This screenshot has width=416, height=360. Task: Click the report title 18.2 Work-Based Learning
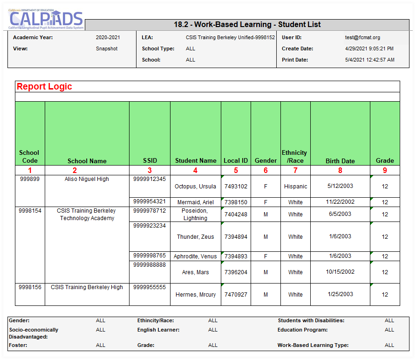point(247,25)
